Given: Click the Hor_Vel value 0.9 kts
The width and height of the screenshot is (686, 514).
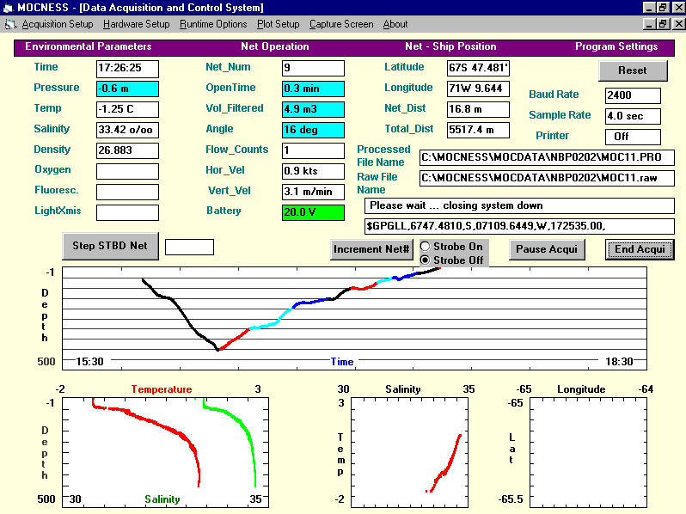Looking at the screenshot, I should click(x=313, y=171).
